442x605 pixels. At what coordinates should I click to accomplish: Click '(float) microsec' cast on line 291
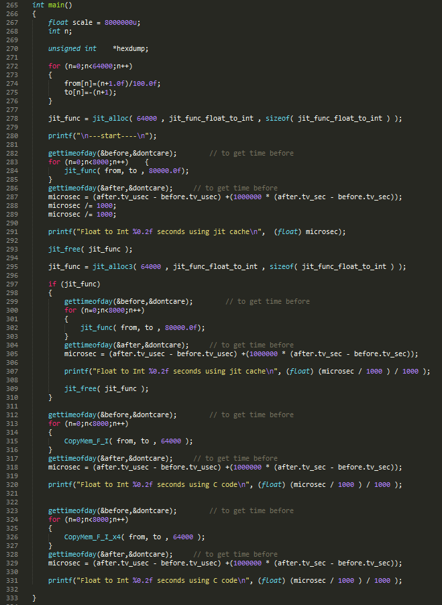pos(307,232)
